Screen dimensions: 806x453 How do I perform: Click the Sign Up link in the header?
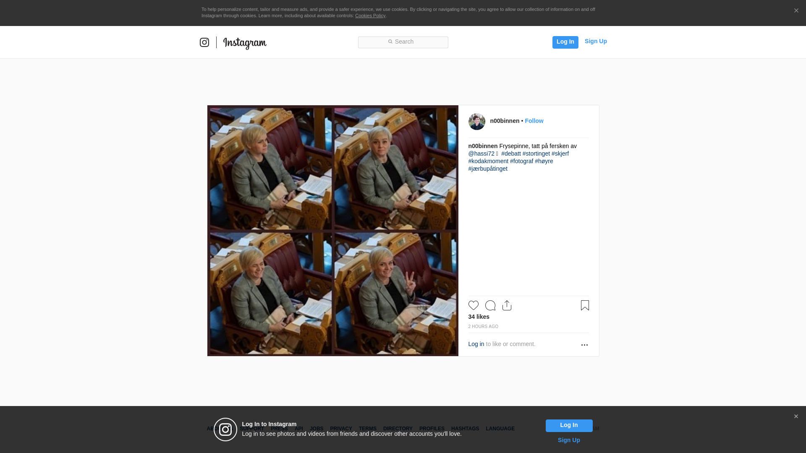pyautogui.click(x=595, y=41)
